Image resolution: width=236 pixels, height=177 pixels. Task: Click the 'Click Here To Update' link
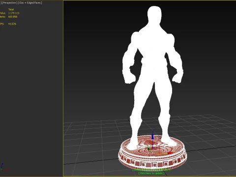click(x=151, y=173)
